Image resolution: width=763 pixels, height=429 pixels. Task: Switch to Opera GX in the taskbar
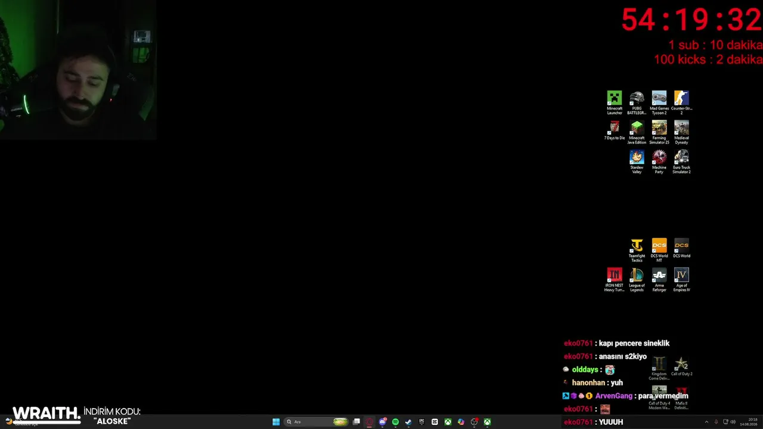(370, 422)
